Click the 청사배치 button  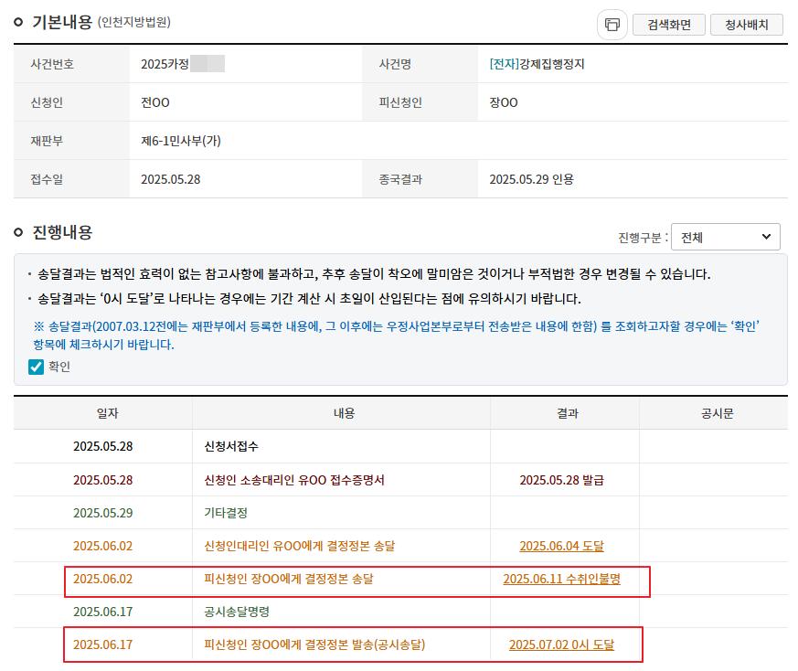coord(747,25)
